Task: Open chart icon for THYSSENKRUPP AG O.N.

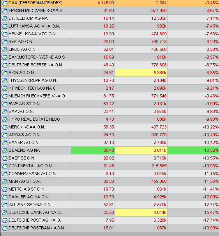Action: [x=5, y=80]
